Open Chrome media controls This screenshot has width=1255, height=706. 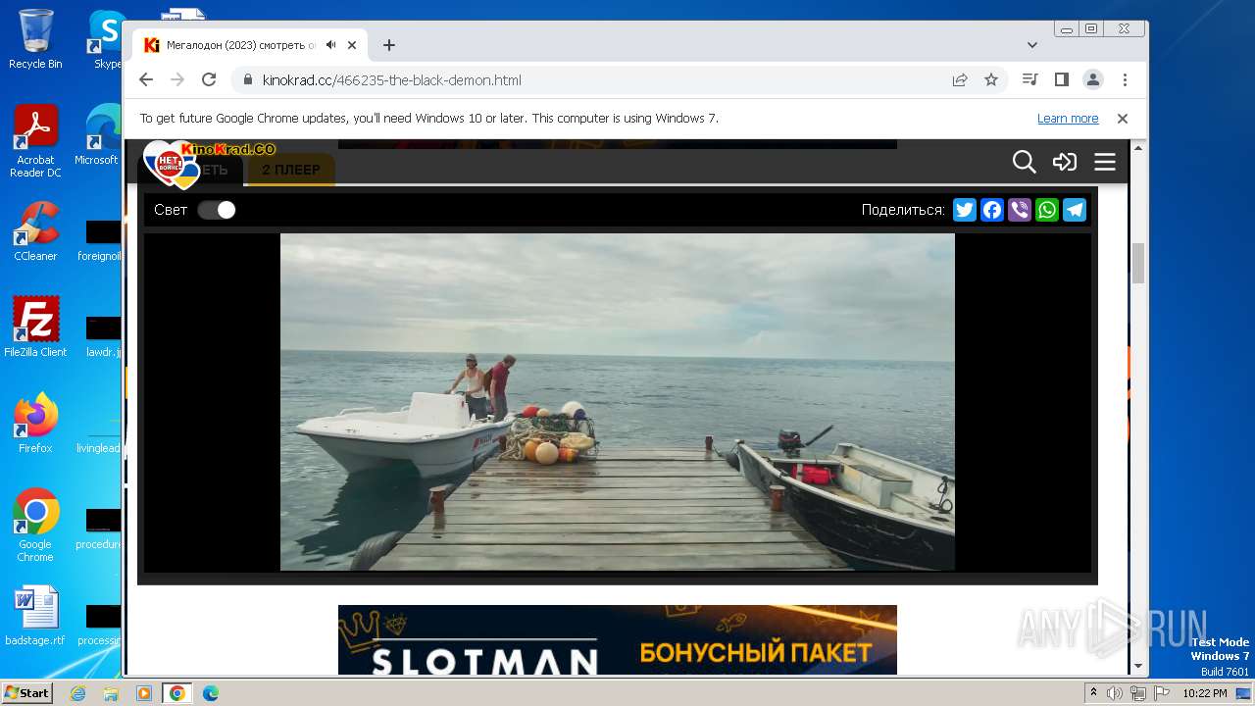click(x=1029, y=79)
